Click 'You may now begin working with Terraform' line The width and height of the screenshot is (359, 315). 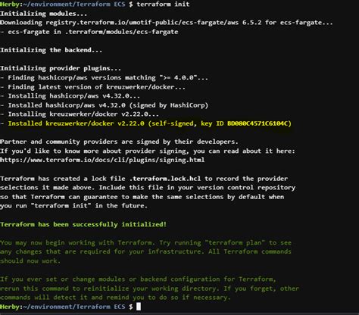[x=145, y=243]
